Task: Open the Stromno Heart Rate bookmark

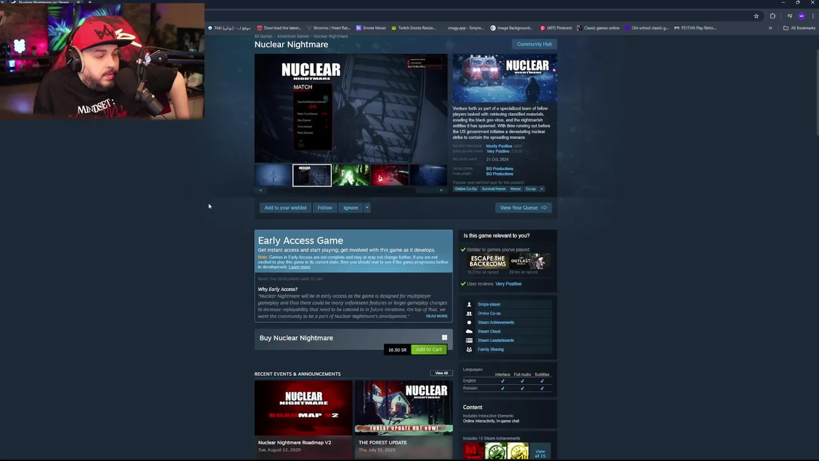Action: [x=328, y=28]
